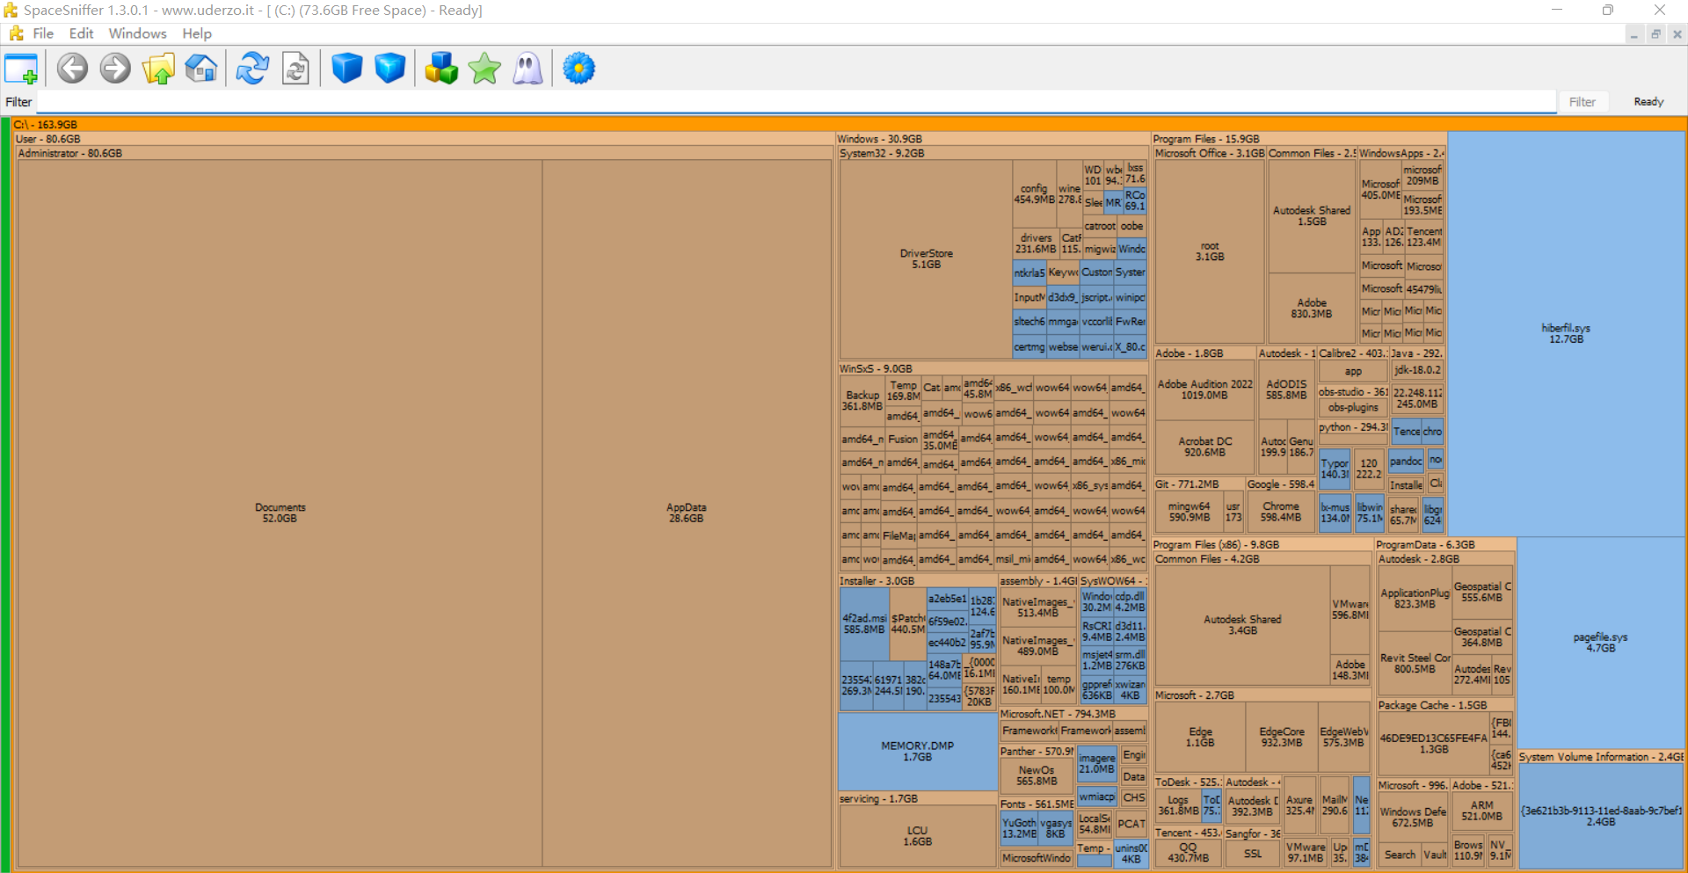
Task: Go up to the parent folder level
Action: click(x=158, y=69)
